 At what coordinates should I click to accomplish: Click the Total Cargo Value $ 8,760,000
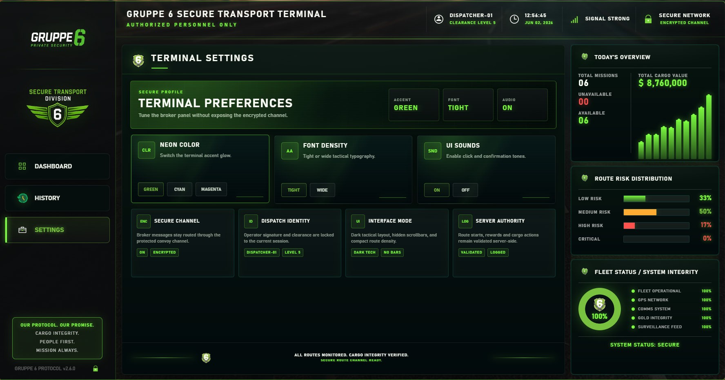[663, 83]
